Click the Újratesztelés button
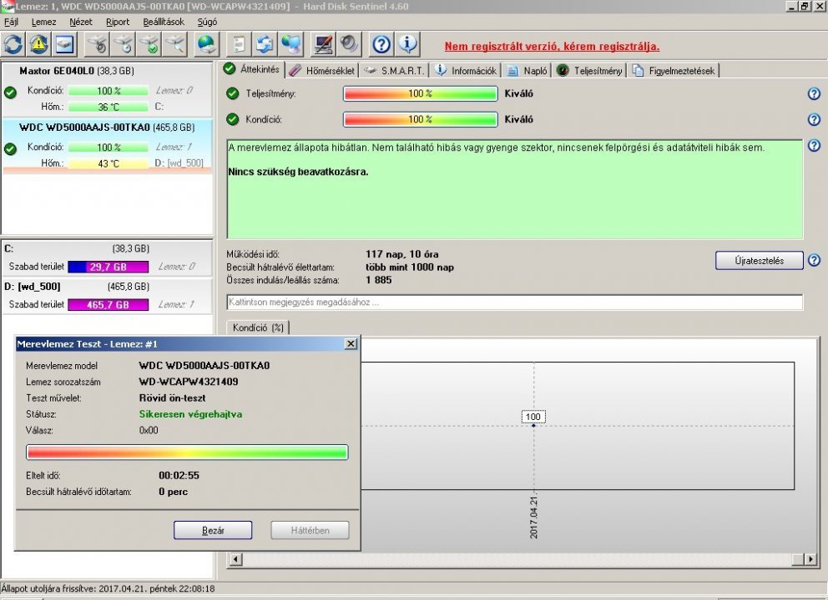This screenshot has height=600, width=828. click(760, 261)
